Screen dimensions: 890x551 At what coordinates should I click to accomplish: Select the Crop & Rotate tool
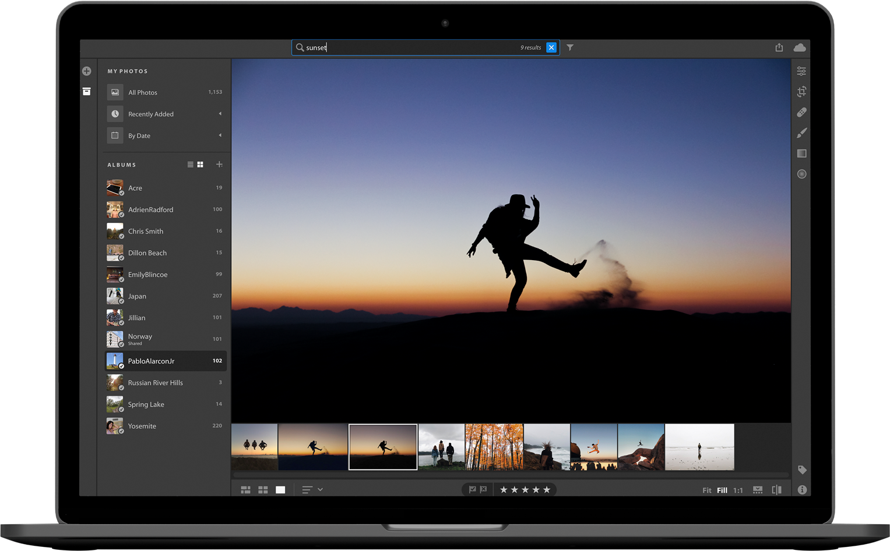coord(801,91)
